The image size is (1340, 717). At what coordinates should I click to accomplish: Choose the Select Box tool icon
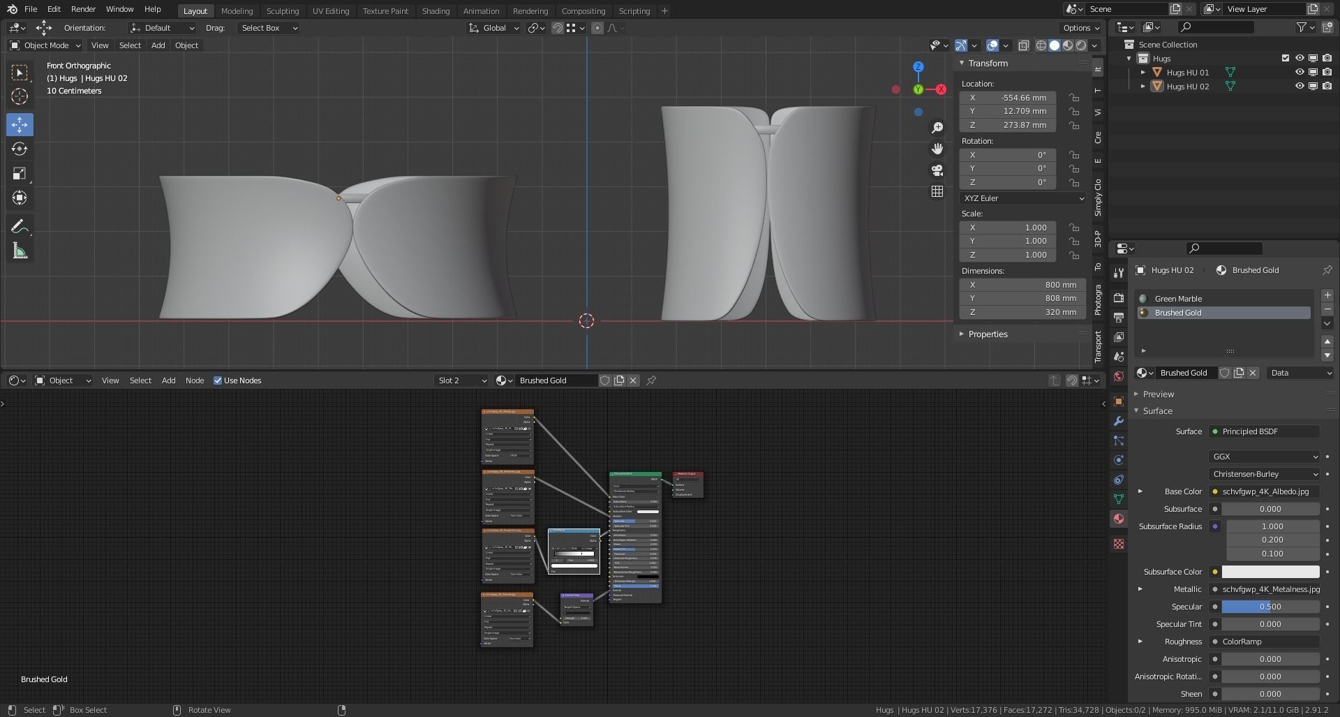coord(20,73)
